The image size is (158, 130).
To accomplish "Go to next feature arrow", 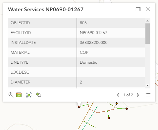I will [x=138, y=95].
